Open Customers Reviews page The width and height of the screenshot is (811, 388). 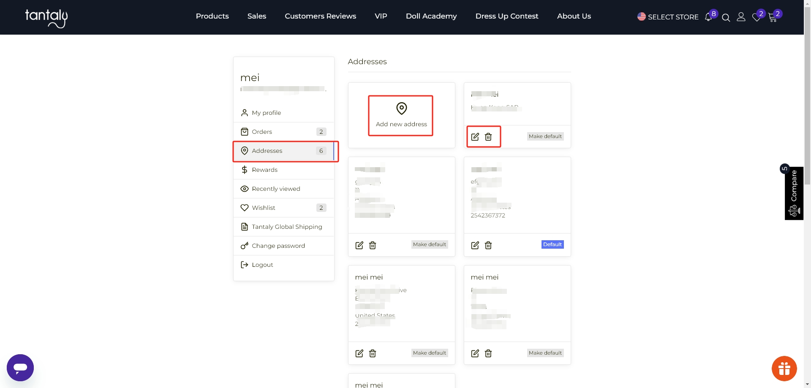(x=321, y=16)
